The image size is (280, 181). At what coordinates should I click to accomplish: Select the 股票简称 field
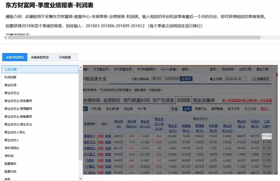pos(40,164)
